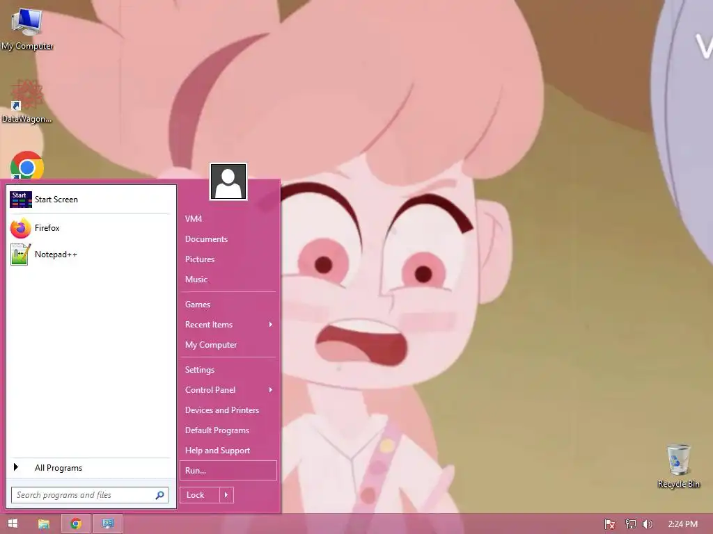Screen dimensions: 713x534
Task: Click the user account picture
Action: (x=228, y=181)
